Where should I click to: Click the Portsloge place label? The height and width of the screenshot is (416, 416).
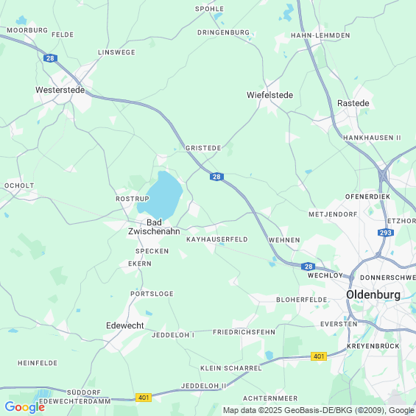point(152,294)
